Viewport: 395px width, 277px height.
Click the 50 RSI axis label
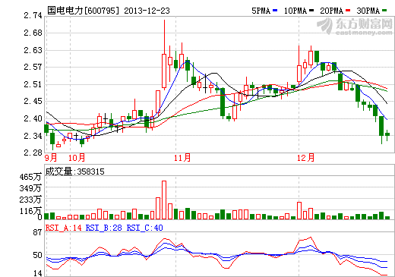tap(37, 255)
